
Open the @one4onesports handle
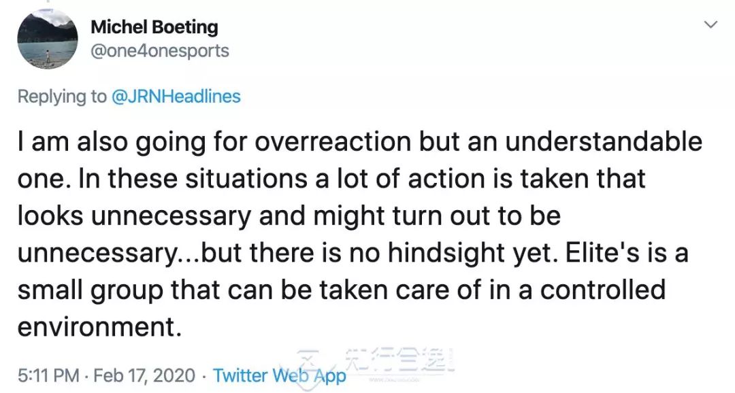[x=160, y=50]
